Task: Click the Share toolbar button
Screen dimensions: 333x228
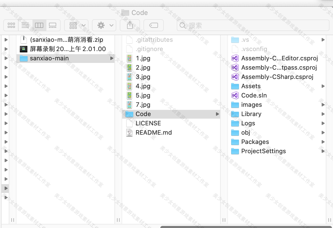Action: pos(130,25)
